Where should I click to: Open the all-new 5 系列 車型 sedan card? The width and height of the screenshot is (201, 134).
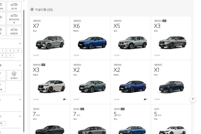pos(131,119)
